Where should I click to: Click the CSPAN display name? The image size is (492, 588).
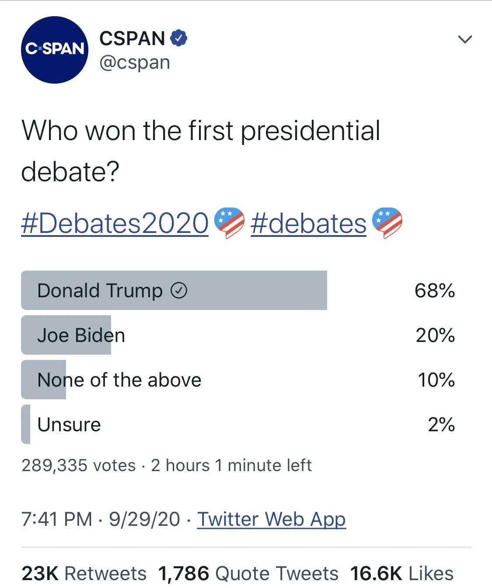132,39
